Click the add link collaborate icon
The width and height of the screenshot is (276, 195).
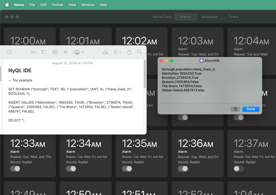(105, 52)
